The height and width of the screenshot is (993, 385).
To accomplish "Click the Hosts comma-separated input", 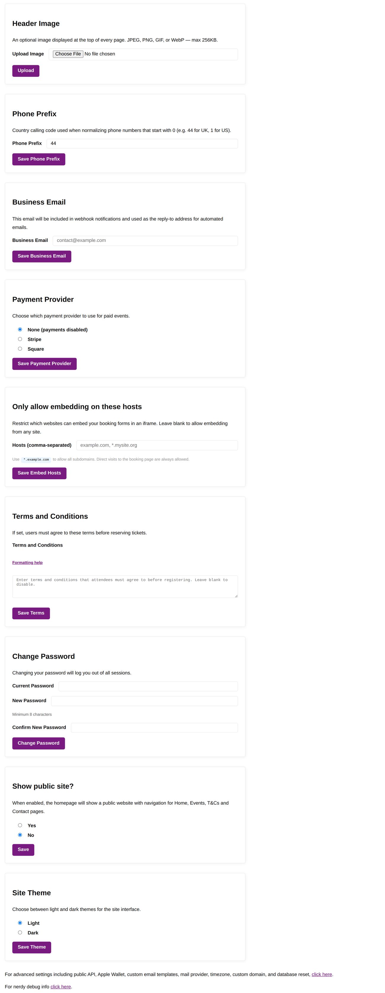I will coord(158,445).
